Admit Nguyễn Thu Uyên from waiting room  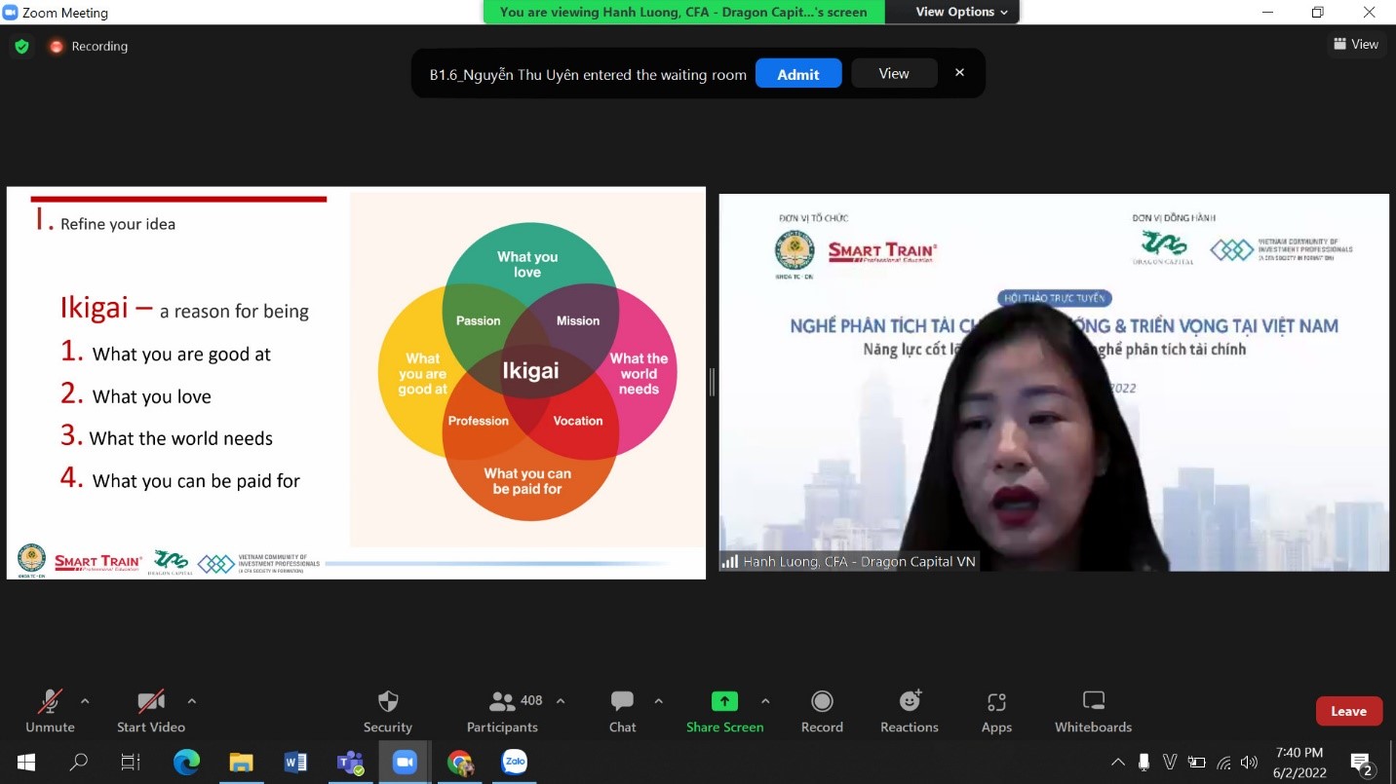798,74
